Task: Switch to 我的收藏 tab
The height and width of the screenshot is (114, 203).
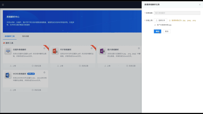Action: 25,36
